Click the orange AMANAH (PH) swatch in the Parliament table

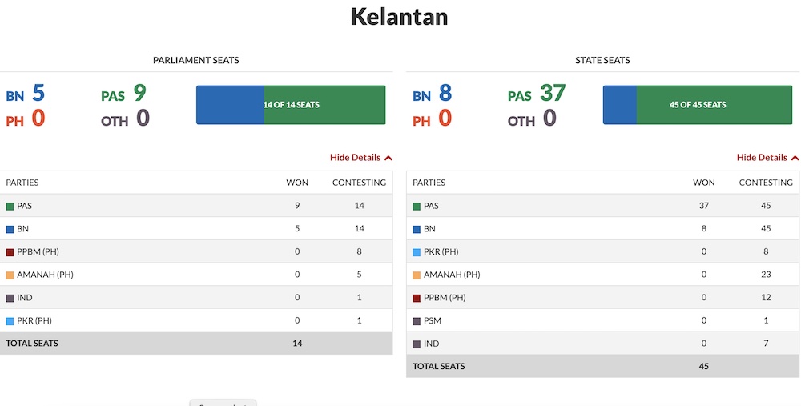point(10,275)
